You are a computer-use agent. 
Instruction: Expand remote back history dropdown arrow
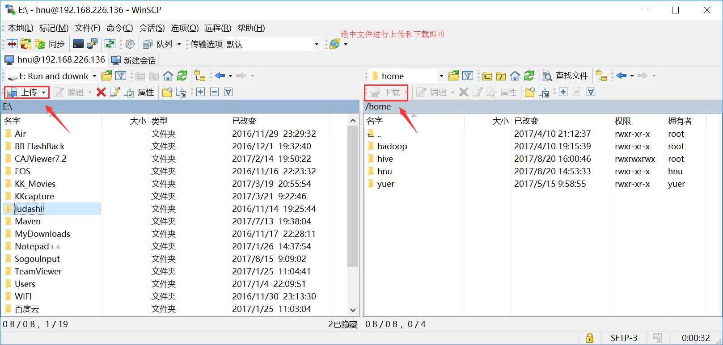click(x=632, y=76)
